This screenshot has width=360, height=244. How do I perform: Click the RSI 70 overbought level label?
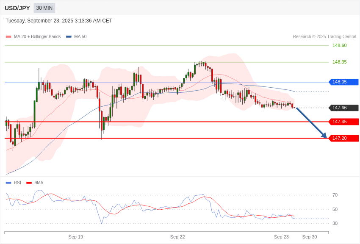click(x=335, y=195)
